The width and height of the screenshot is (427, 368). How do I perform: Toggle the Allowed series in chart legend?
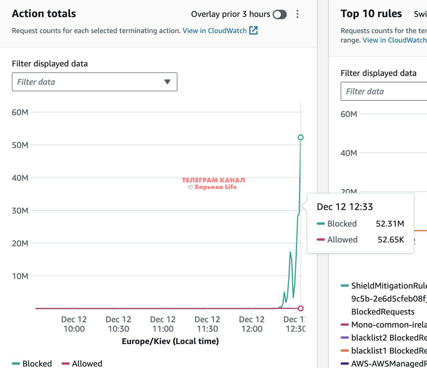[82, 363]
